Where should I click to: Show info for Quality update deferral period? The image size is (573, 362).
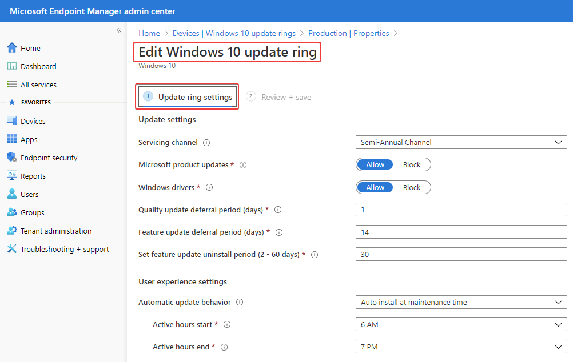click(x=278, y=210)
